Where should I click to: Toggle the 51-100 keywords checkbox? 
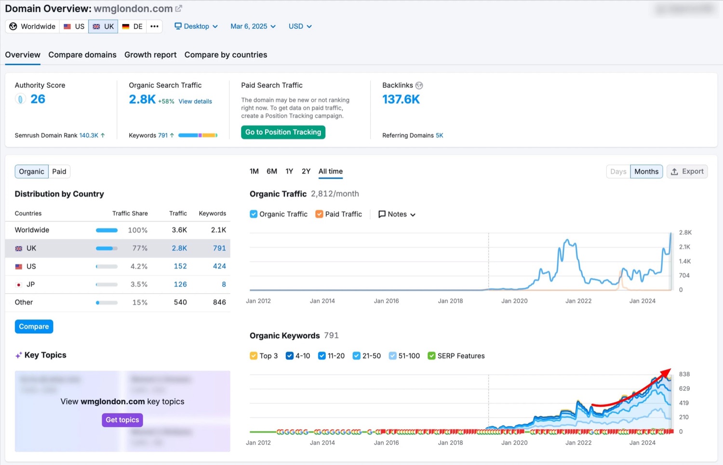coord(393,356)
